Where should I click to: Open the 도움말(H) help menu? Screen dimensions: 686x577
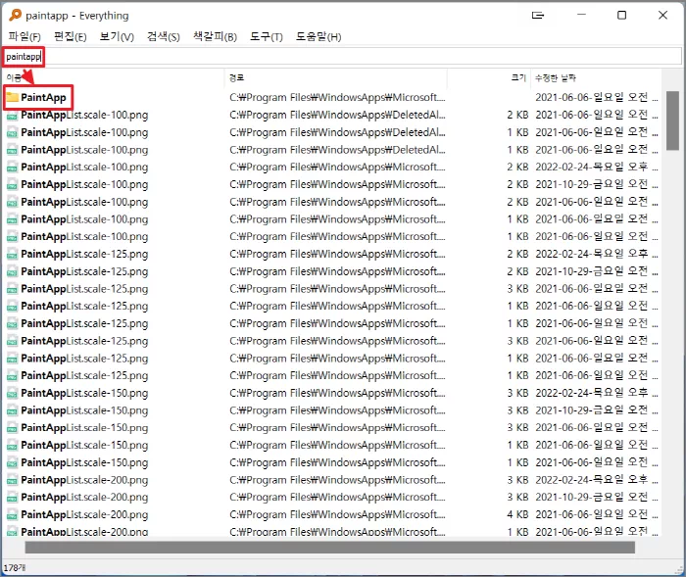318,37
